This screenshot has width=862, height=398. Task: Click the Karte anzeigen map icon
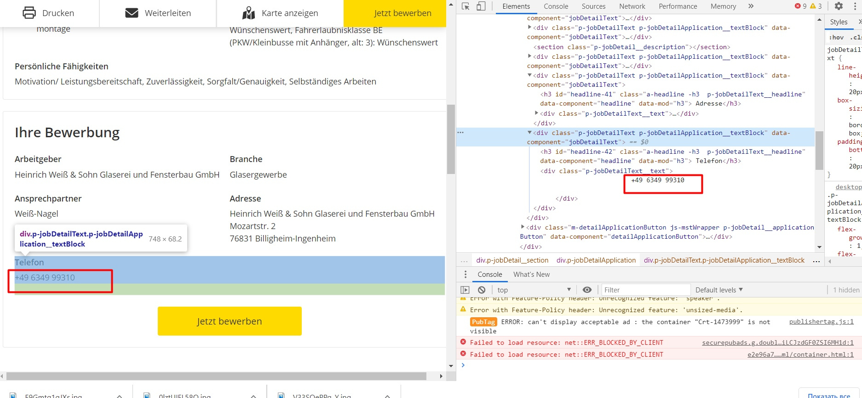(x=249, y=13)
